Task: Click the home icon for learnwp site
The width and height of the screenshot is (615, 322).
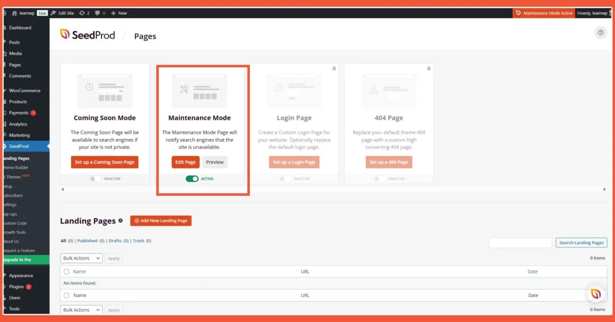Action: tap(14, 13)
